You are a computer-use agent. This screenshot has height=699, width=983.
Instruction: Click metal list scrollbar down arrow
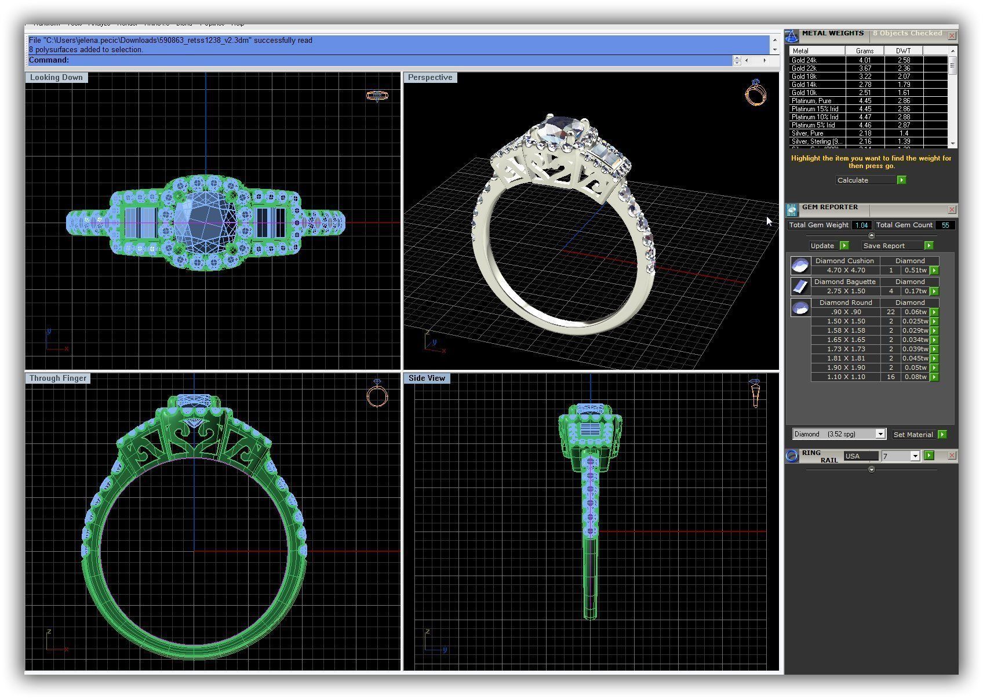pyautogui.click(x=952, y=143)
